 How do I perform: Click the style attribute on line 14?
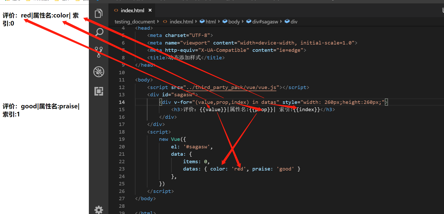[x=334, y=102]
